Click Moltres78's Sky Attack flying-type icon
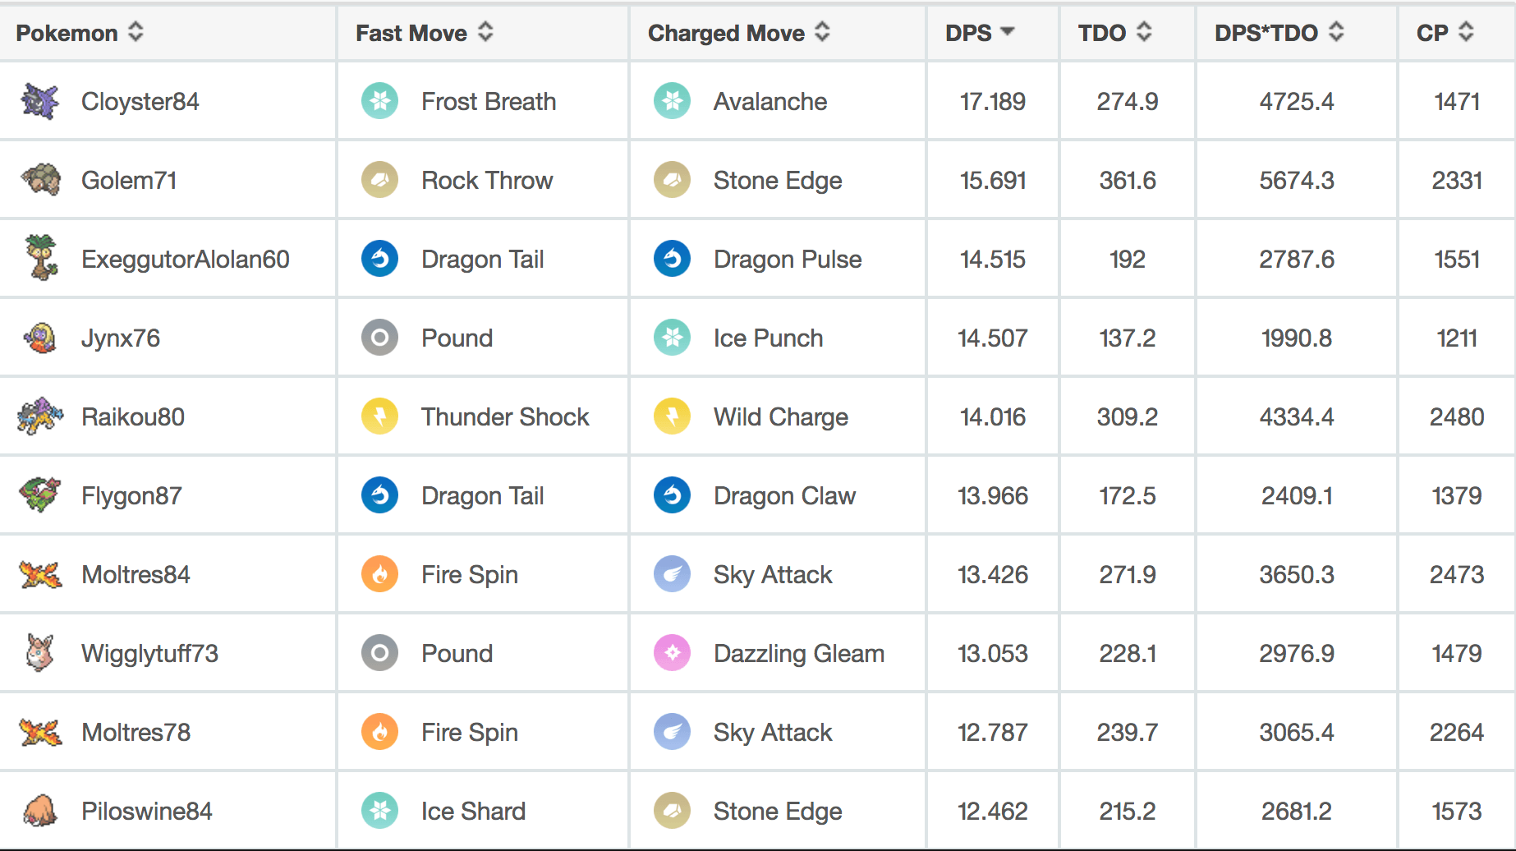 672,732
